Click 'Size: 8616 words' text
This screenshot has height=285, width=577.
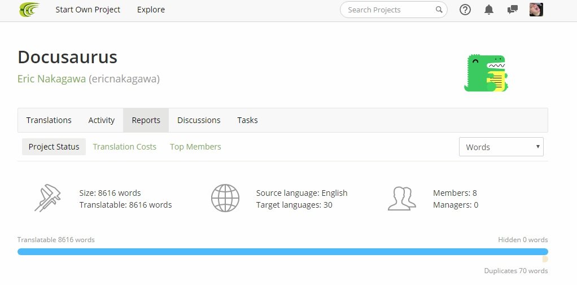click(x=110, y=192)
